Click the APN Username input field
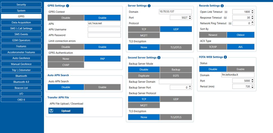Screen dimensions: 273x133 pyautogui.click(x=104, y=29)
